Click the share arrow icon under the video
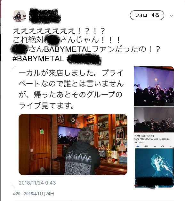185x201 pixels. (x=155, y=146)
